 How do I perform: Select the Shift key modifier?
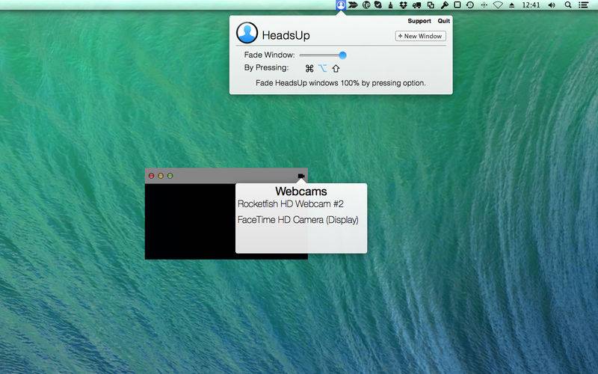[336, 69]
